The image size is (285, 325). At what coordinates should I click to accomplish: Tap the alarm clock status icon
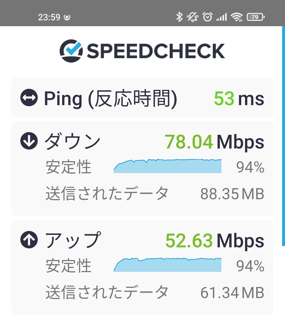tap(207, 17)
